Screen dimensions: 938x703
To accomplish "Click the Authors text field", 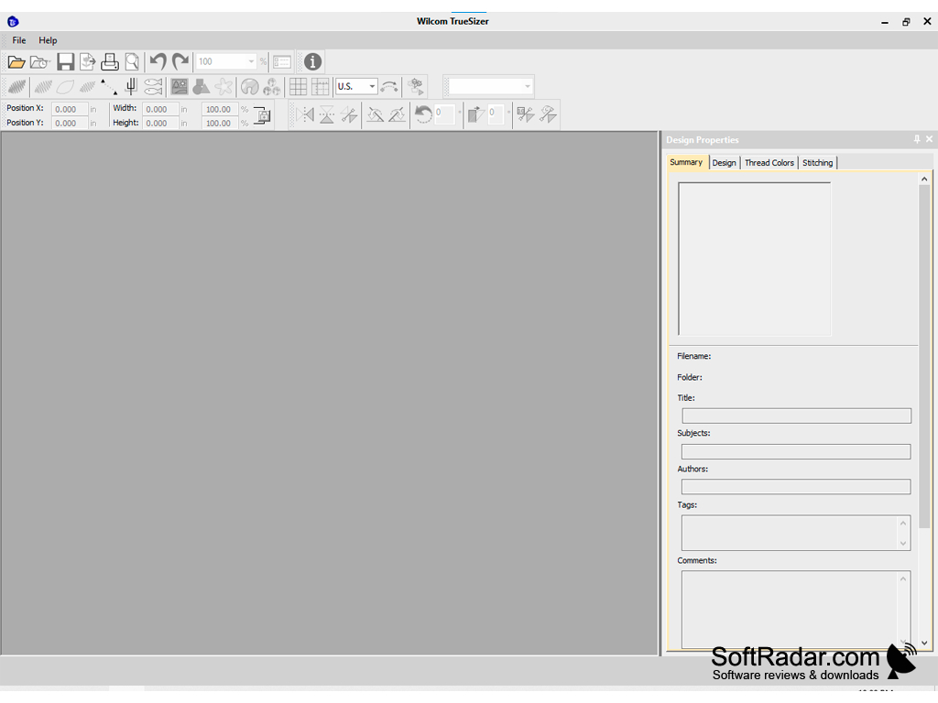I will pos(796,487).
